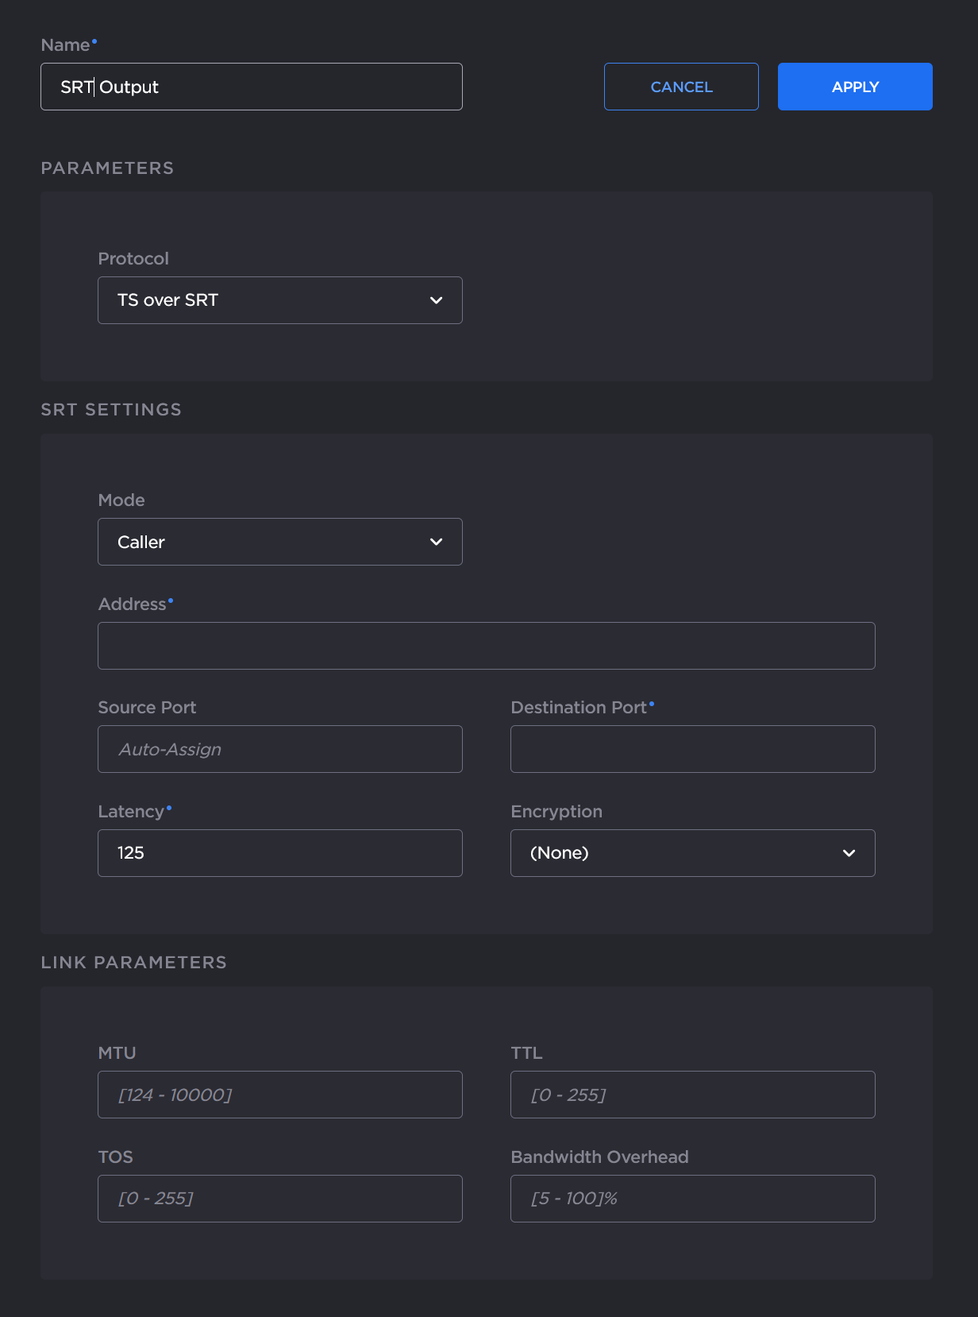This screenshot has height=1317, width=978.
Task: Click the Protocol dropdown chevron arrow
Action: pos(436,300)
